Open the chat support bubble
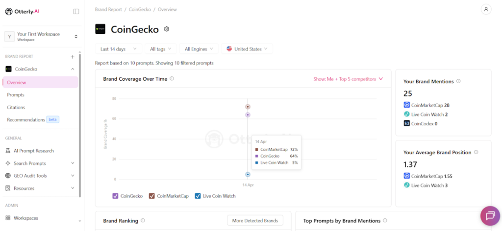The width and height of the screenshot is (502, 231). (x=490, y=216)
